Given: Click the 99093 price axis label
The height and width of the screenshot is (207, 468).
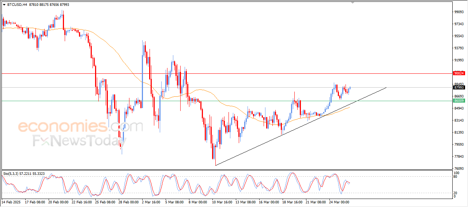Looking at the screenshot, I should tap(459, 12).
